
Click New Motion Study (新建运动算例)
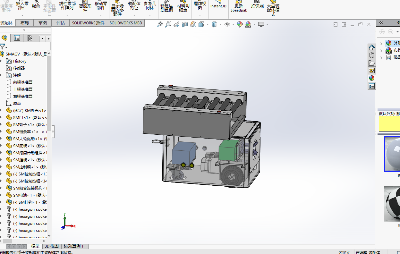[166, 6]
